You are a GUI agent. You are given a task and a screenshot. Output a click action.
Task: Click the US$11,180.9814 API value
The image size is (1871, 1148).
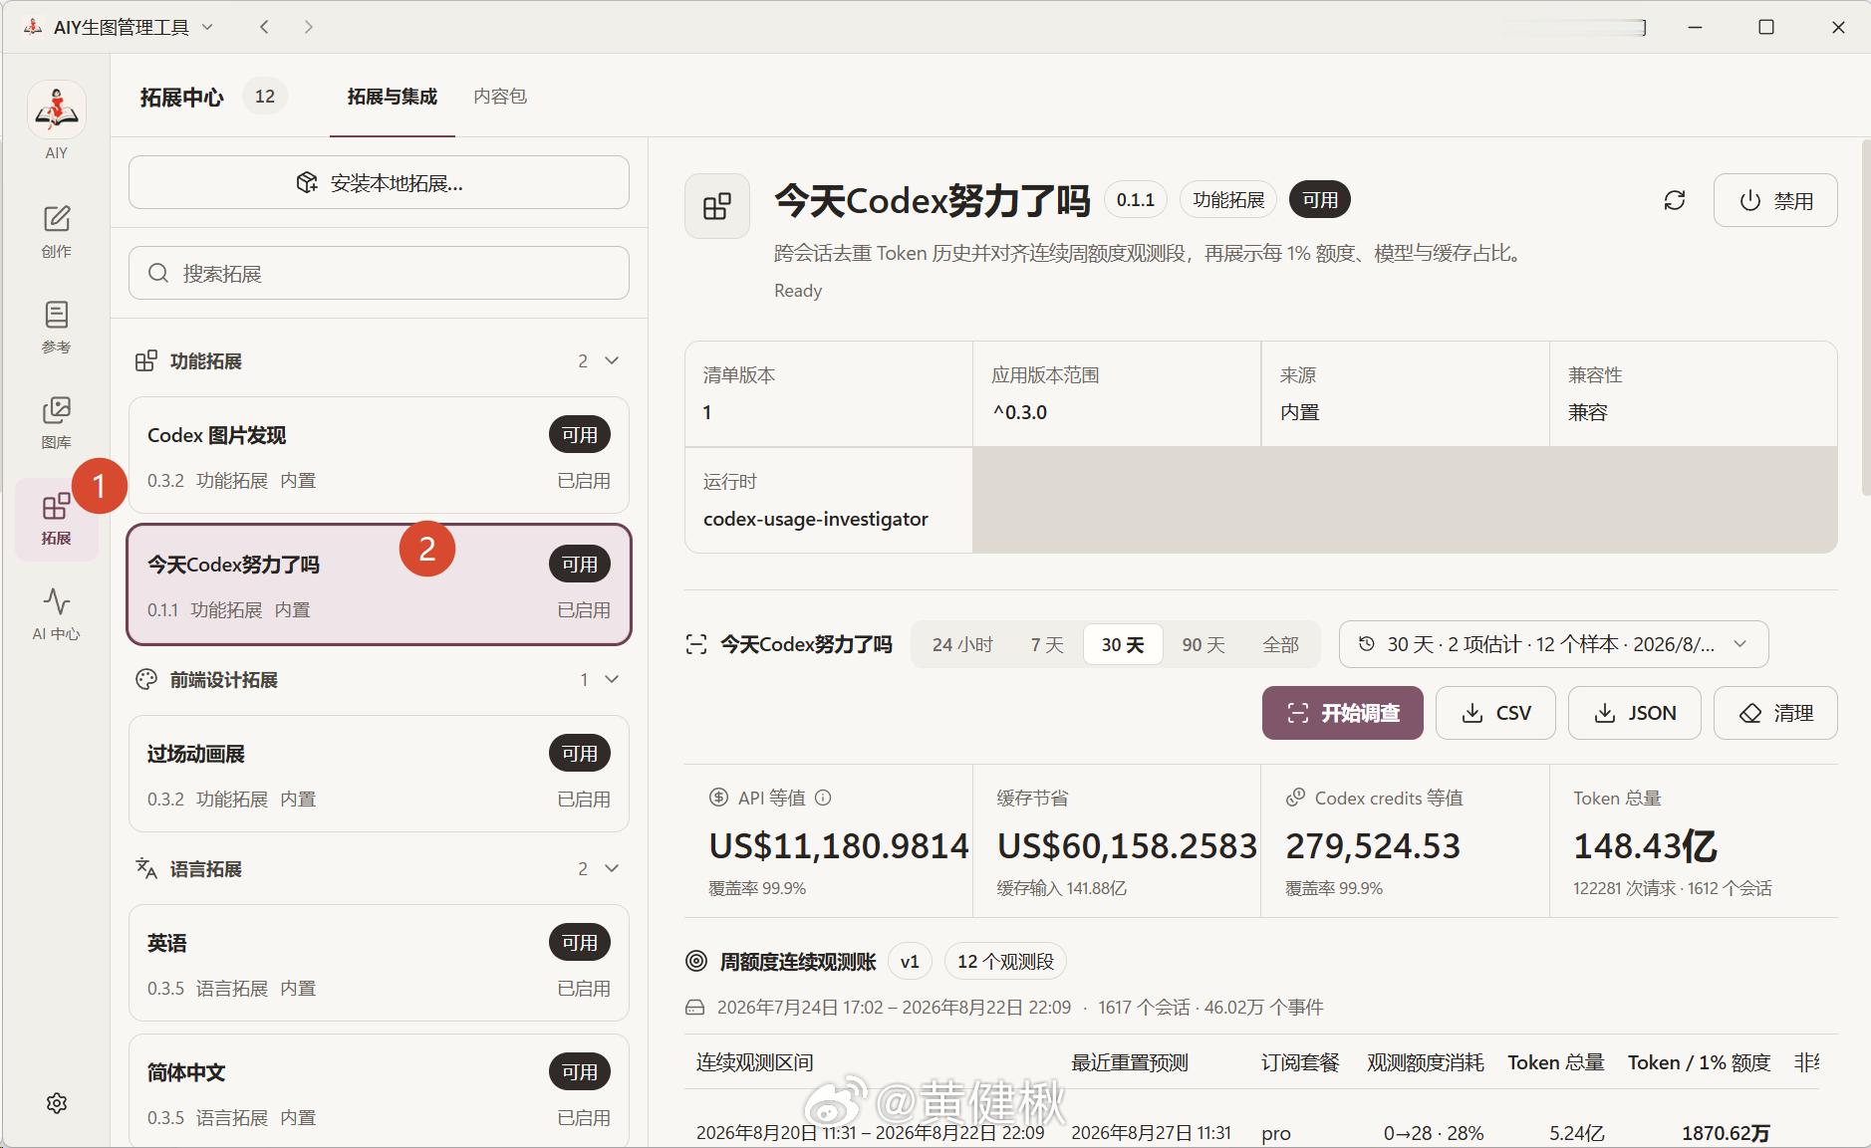tap(839, 846)
